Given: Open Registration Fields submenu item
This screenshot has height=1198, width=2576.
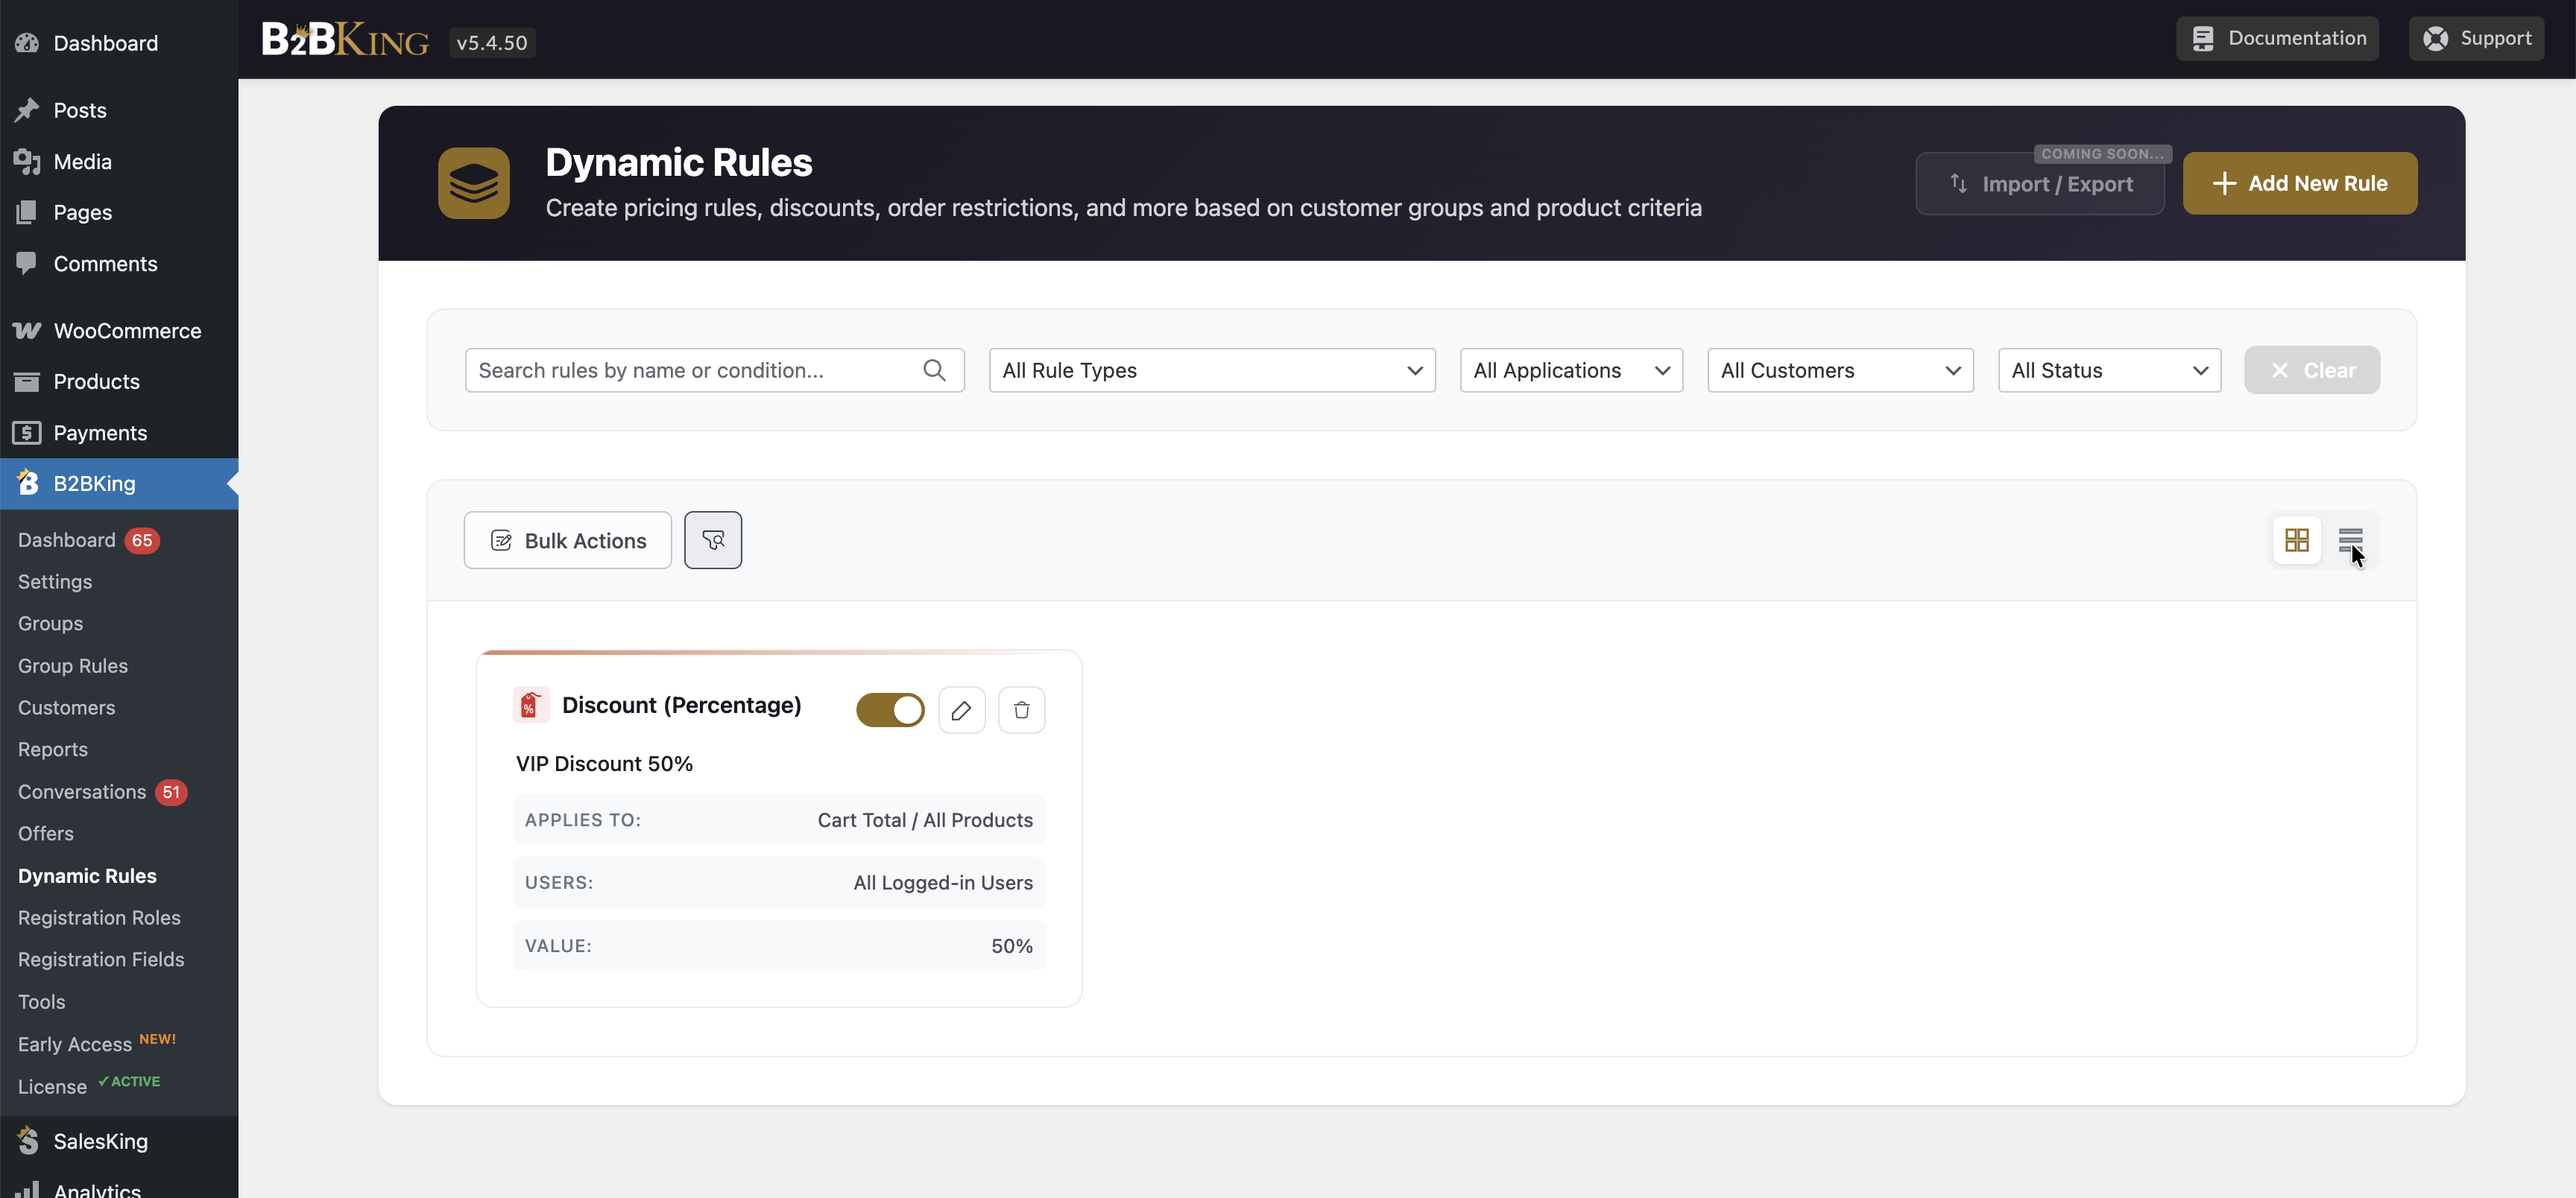Looking at the screenshot, I should click(x=101, y=960).
